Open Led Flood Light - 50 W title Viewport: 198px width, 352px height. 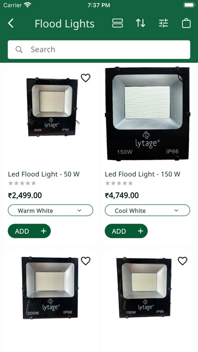point(44,174)
